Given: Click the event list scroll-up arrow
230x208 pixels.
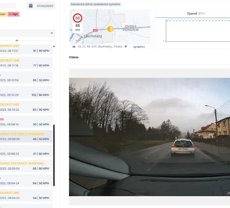Looking at the screenshot, I should [54, 46].
